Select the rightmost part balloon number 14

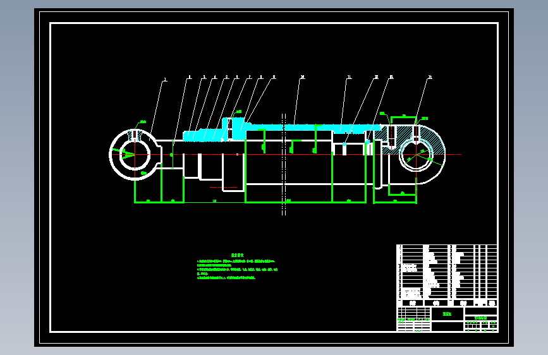coord(430,77)
